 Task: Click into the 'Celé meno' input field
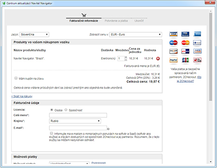78,115
